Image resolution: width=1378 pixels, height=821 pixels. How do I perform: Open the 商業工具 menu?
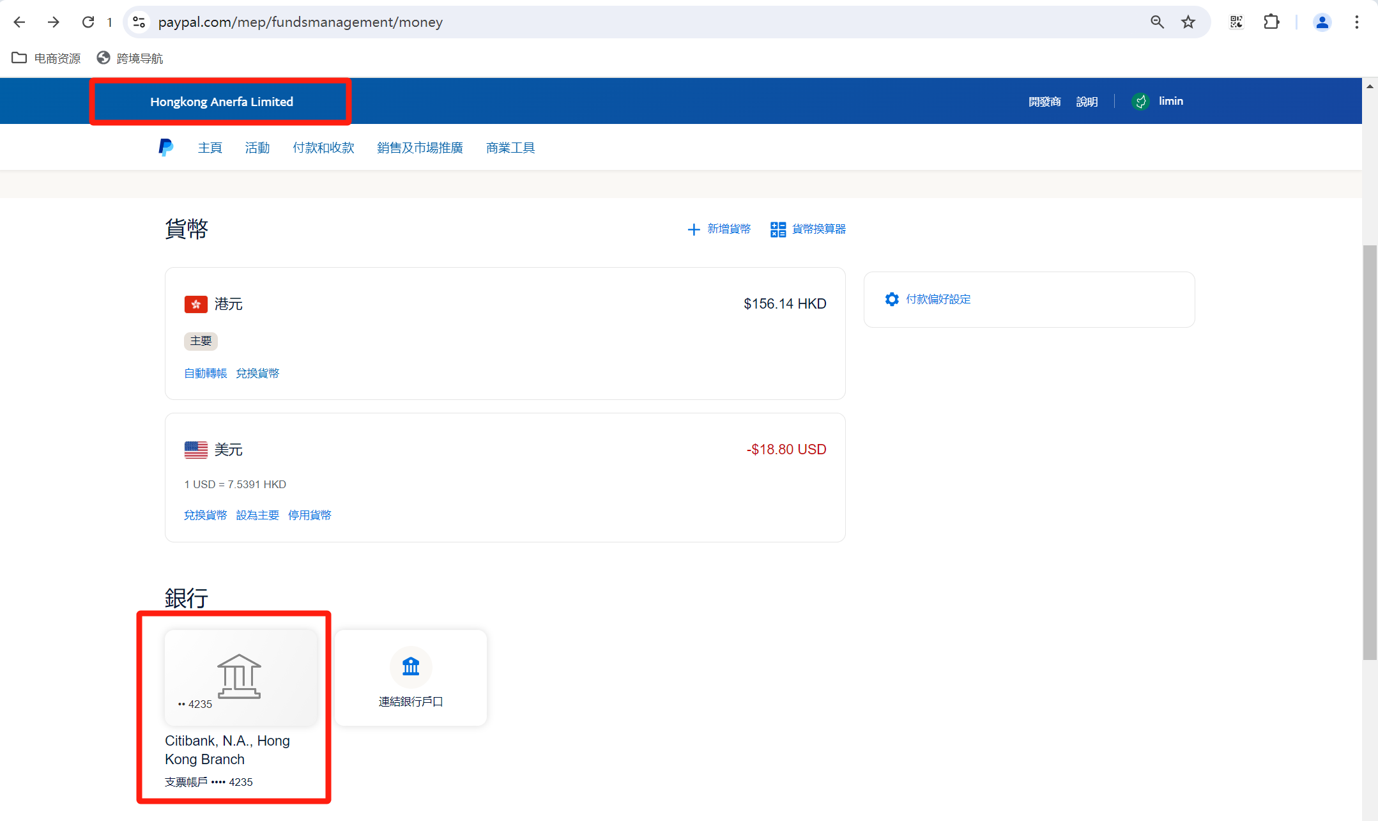(510, 148)
